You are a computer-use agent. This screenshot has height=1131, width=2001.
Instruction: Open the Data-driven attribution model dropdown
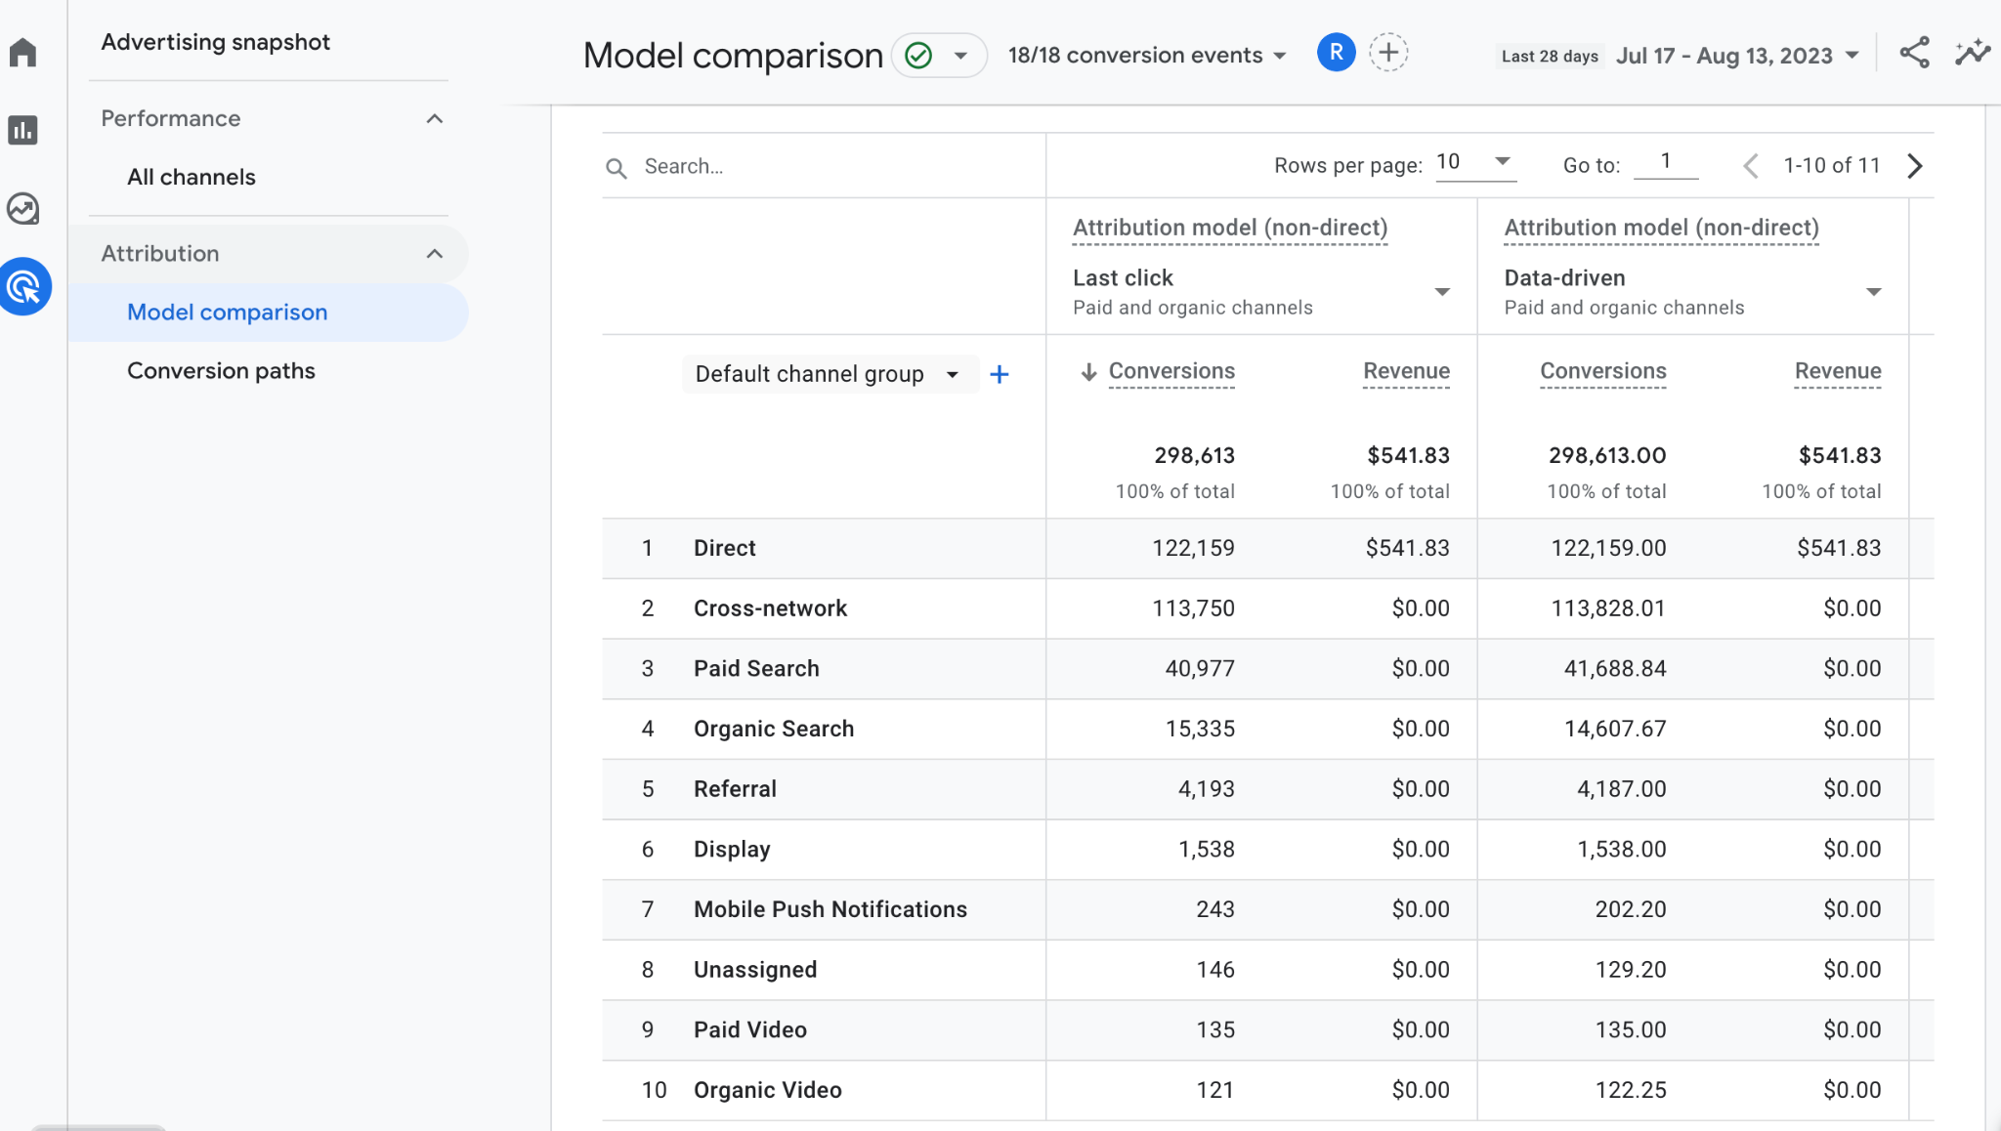(x=1693, y=292)
